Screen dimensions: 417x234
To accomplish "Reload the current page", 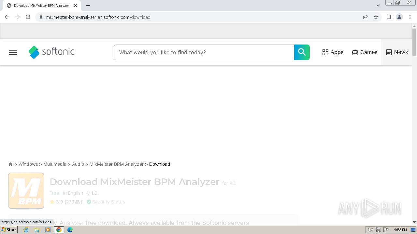I will 28,17.
